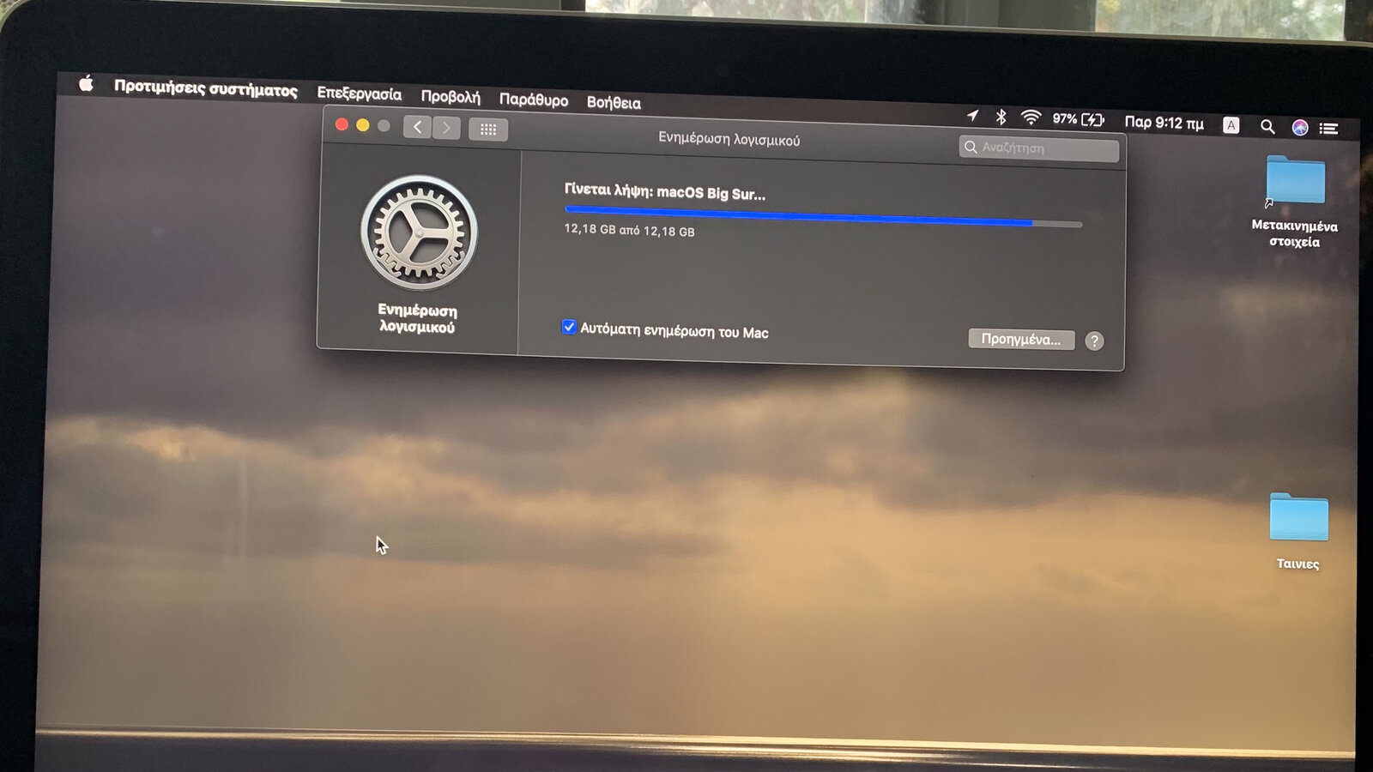This screenshot has height=772, width=1373.
Task: Click the location services arrow icon
Action: coord(972,115)
